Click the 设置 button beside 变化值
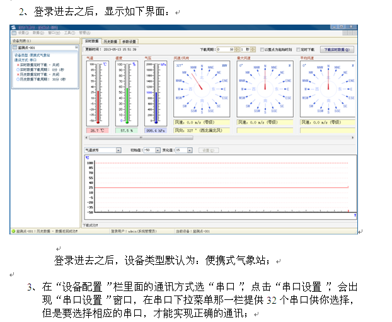The height and width of the screenshot is (322, 392). [207, 151]
